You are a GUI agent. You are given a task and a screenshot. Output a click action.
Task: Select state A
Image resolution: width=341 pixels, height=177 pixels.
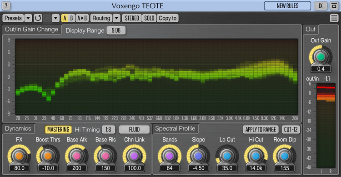pos(65,18)
